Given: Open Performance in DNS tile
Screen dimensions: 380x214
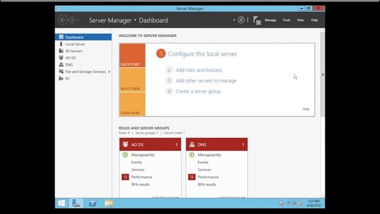Looking at the screenshot, I should 208,177.
